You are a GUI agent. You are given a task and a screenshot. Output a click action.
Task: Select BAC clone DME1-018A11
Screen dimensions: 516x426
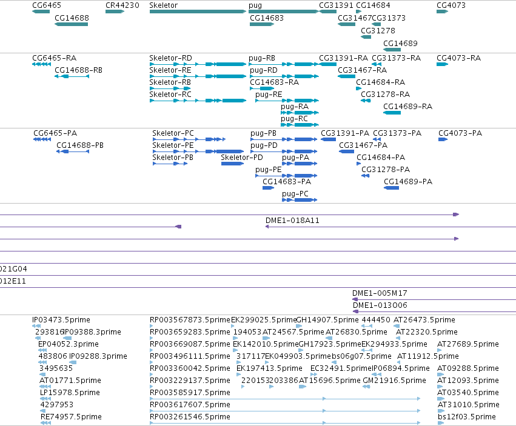coord(390,227)
